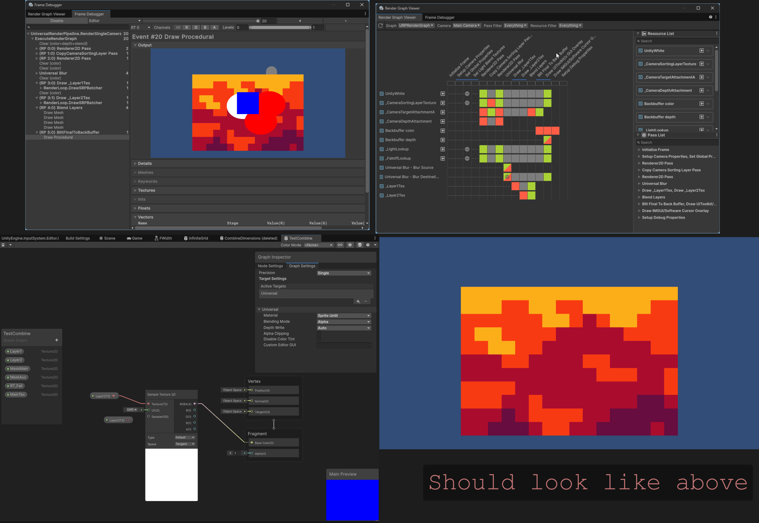759x523 pixels.
Task: Toggle the A channel in Frame Debugger
Action: click(x=215, y=27)
